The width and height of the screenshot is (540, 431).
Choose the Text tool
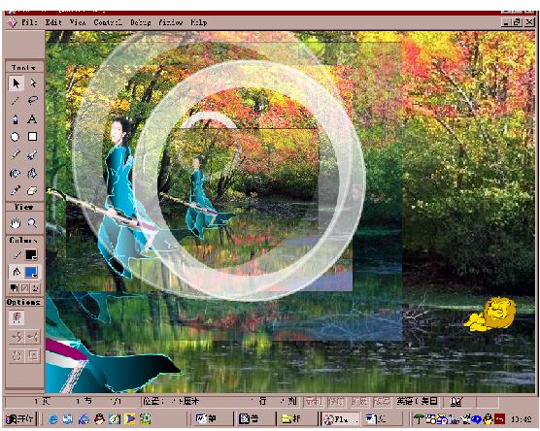coord(32,119)
